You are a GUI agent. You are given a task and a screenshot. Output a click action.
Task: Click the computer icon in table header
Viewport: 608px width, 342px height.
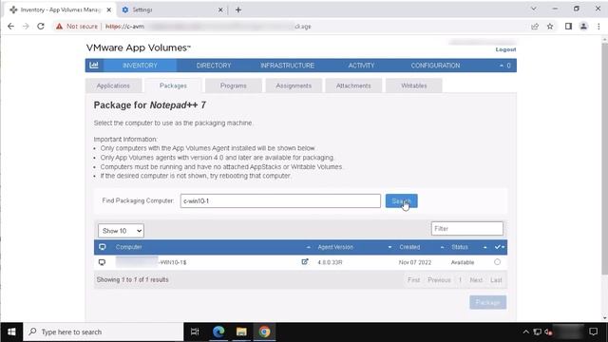point(102,247)
